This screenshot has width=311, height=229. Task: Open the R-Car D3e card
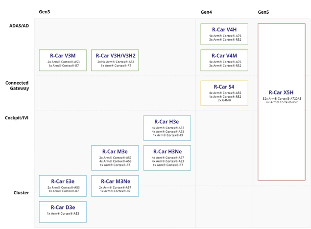63,212
